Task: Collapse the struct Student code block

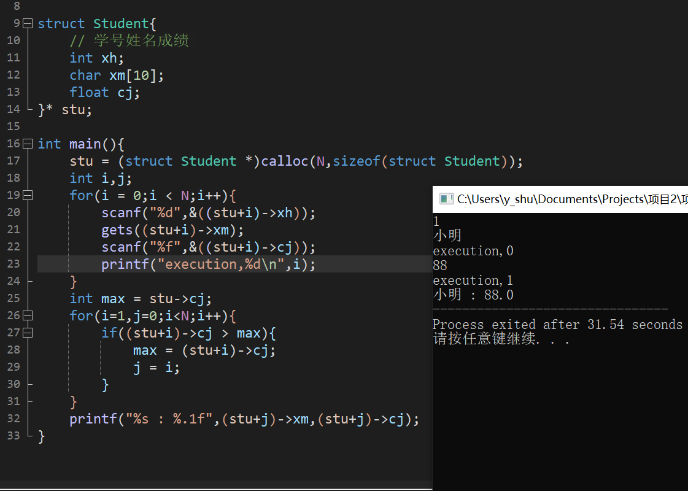Action: coord(28,24)
